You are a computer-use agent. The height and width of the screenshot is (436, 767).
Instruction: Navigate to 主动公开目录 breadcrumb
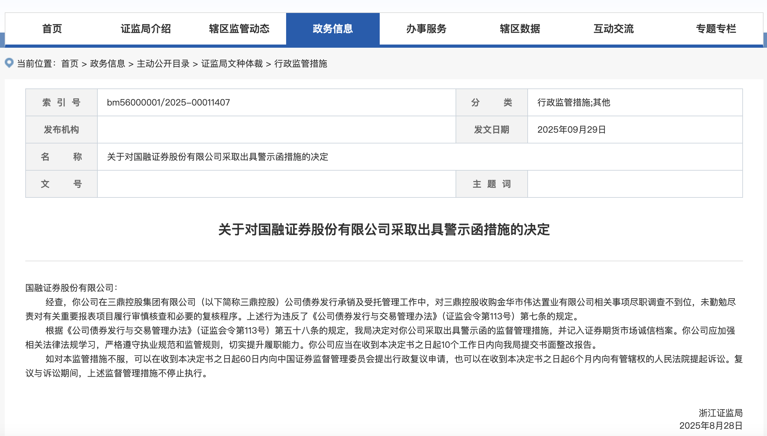[x=163, y=64]
